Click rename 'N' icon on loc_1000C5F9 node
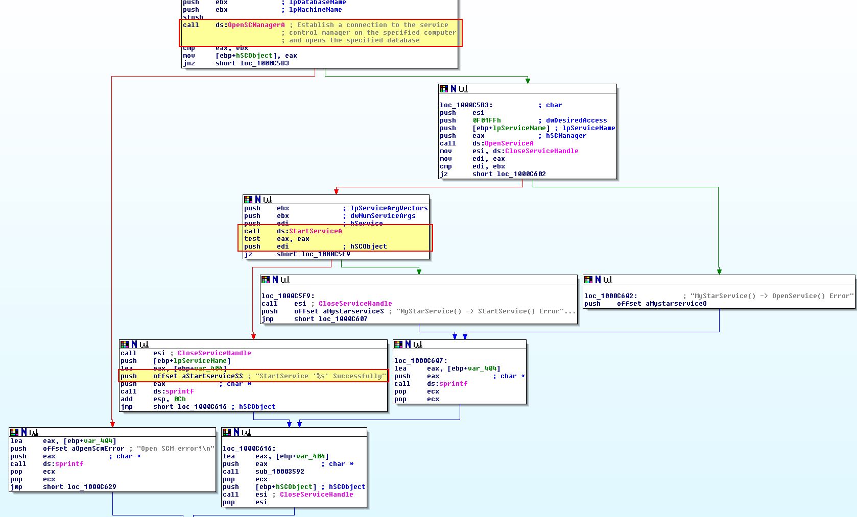Screen dimensions: 857x517 (275, 280)
